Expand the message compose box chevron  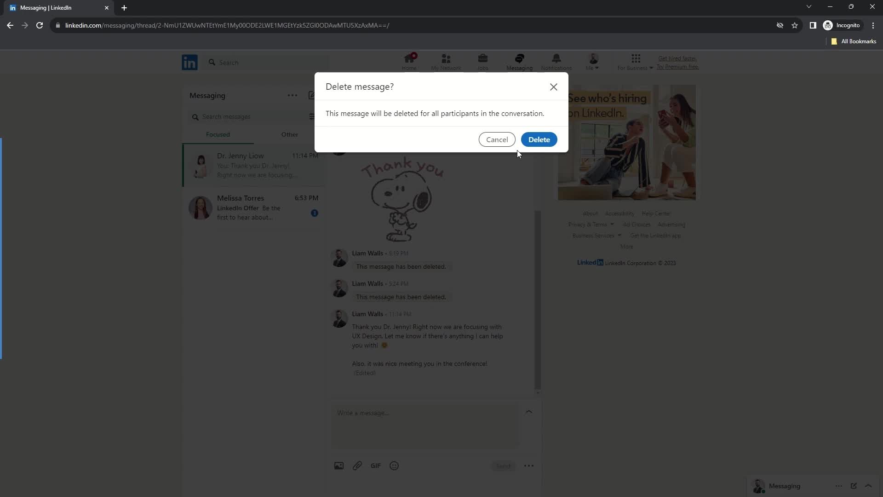coord(529,412)
